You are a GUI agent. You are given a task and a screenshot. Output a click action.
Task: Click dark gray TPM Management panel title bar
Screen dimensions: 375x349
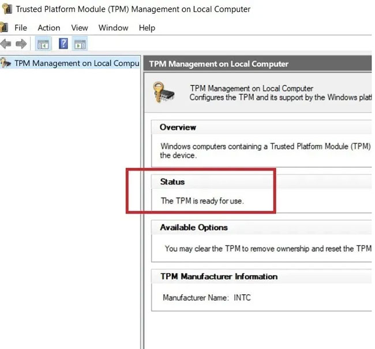(x=257, y=64)
